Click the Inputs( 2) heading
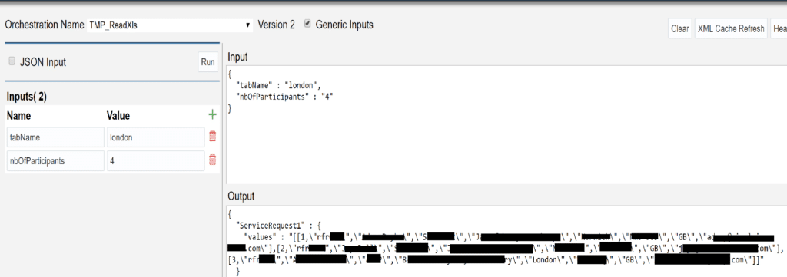The height and width of the screenshot is (277, 787). point(27,97)
